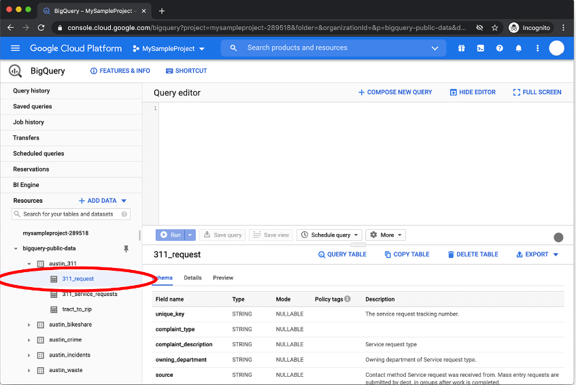
Task: Click inside the query editor text area
Action: (x=365, y=163)
